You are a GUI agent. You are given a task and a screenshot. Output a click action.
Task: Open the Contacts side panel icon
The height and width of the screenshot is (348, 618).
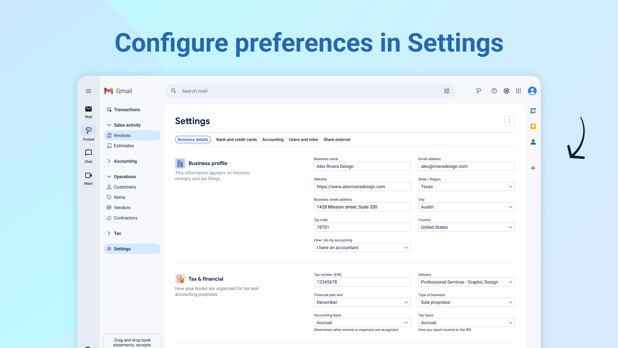pyautogui.click(x=533, y=142)
